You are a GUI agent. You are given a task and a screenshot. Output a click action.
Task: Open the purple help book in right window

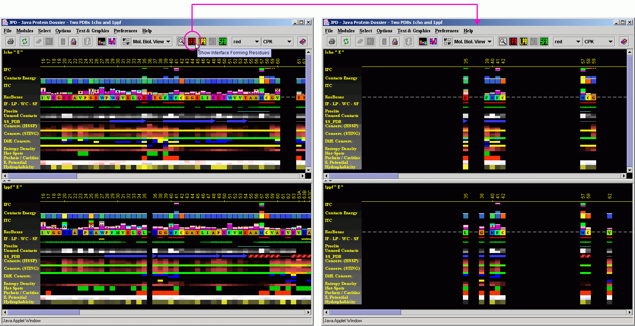pos(624,41)
